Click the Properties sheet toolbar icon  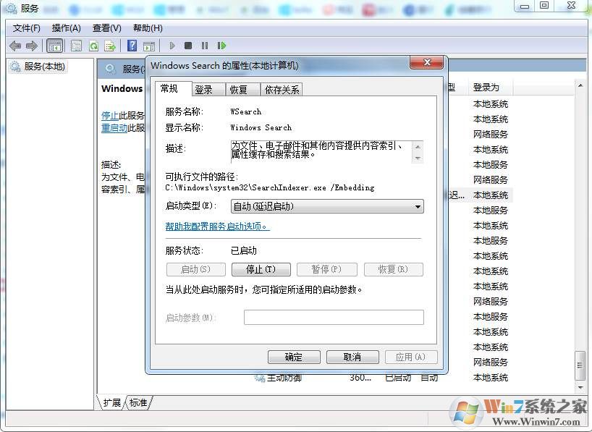coord(76,46)
